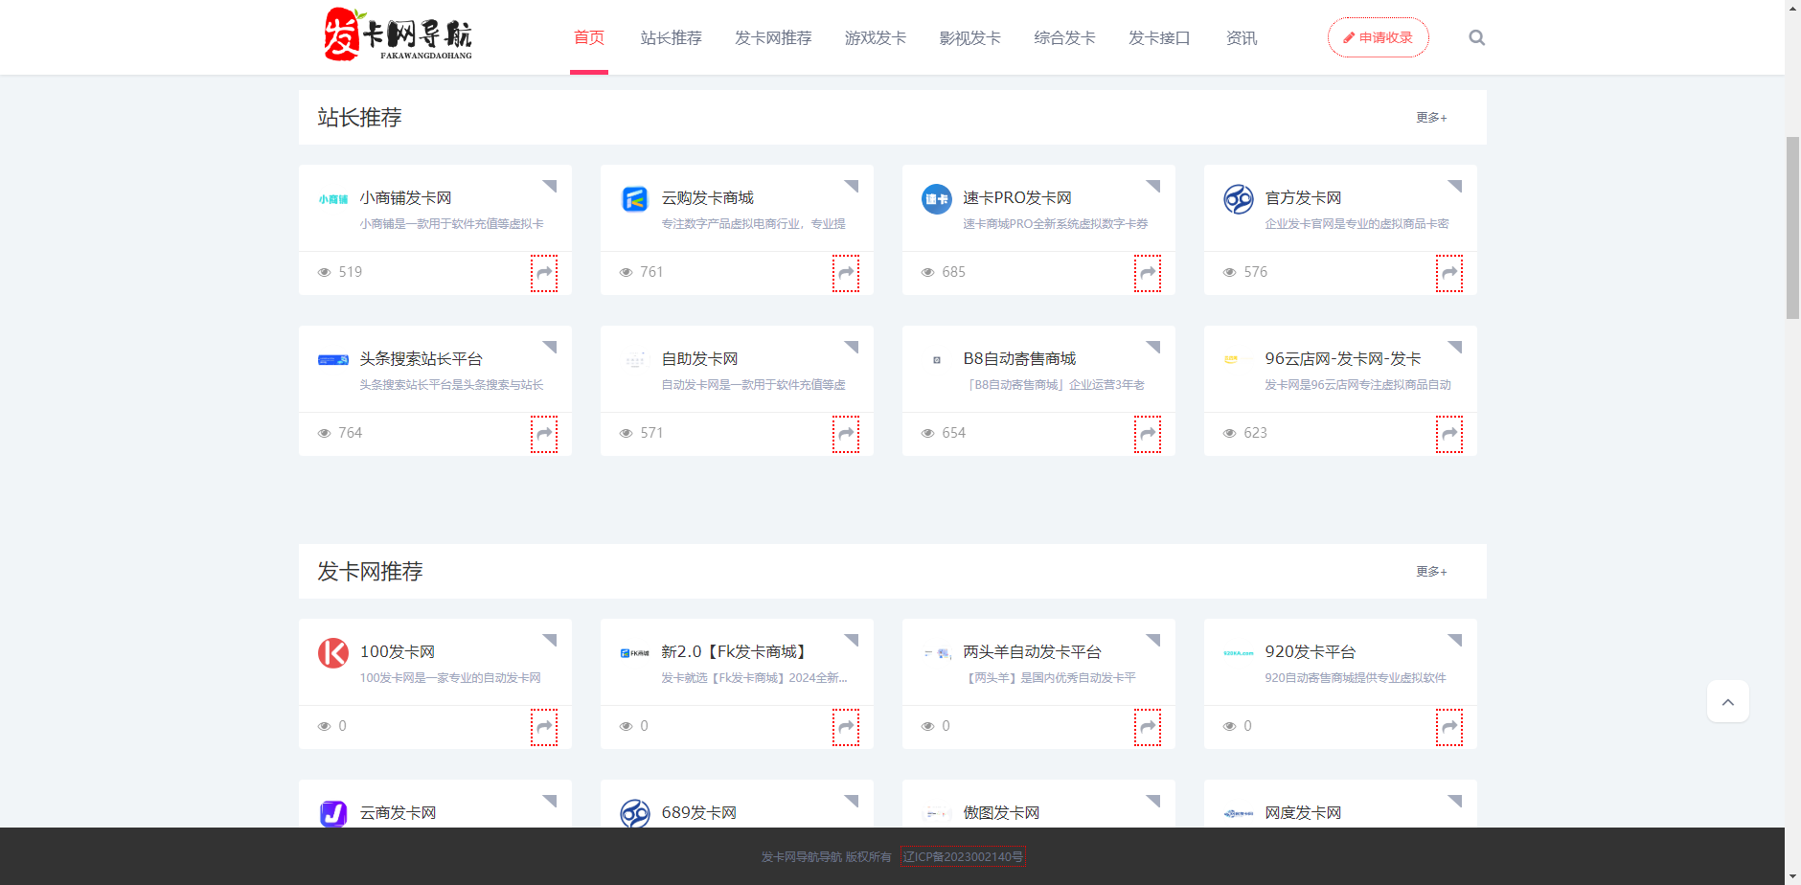This screenshot has width=1801, height=885.
Task: Open the 发卡网导航 site logo
Action: pos(398,35)
